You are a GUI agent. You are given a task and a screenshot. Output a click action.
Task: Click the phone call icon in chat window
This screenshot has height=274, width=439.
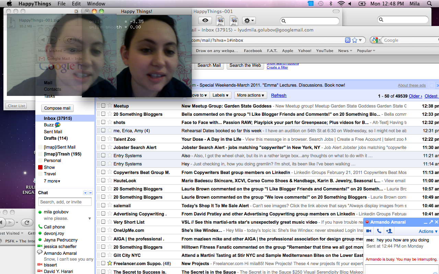click(x=379, y=231)
